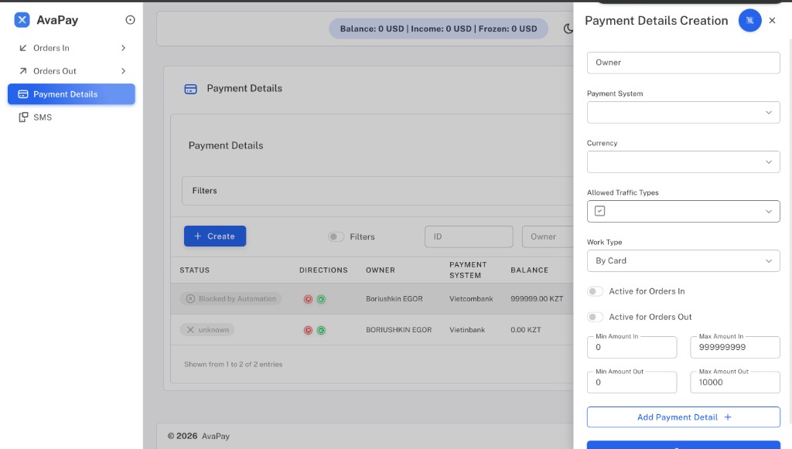The image size is (792, 449).
Task: Click green direction icon in Vietinbank row
Action: coord(321,331)
